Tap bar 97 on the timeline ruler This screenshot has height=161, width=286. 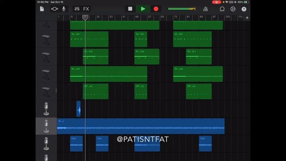click(214, 17)
